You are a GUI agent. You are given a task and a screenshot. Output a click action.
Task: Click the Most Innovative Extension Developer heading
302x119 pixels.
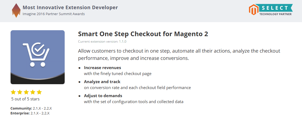[x=70, y=7]
